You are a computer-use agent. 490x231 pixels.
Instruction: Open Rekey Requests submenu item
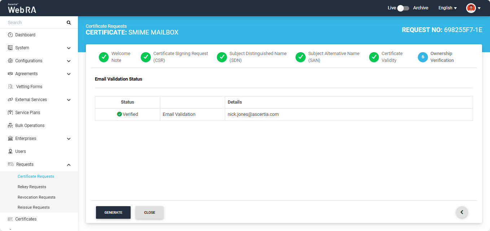click(x=32, y=187)
